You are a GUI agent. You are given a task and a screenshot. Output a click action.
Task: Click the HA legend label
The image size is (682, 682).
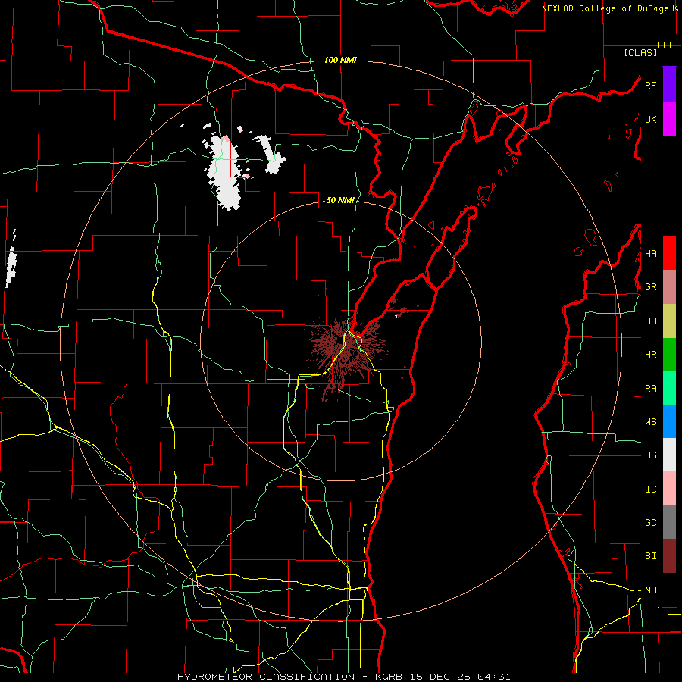point(650,254)
